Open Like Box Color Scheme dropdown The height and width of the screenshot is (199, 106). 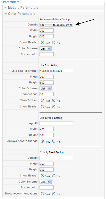pyautogui.click(x=46, y=89)
